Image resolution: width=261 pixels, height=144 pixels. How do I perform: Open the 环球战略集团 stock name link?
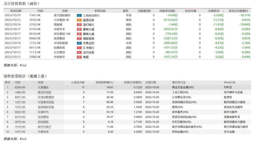coord(46,97)
